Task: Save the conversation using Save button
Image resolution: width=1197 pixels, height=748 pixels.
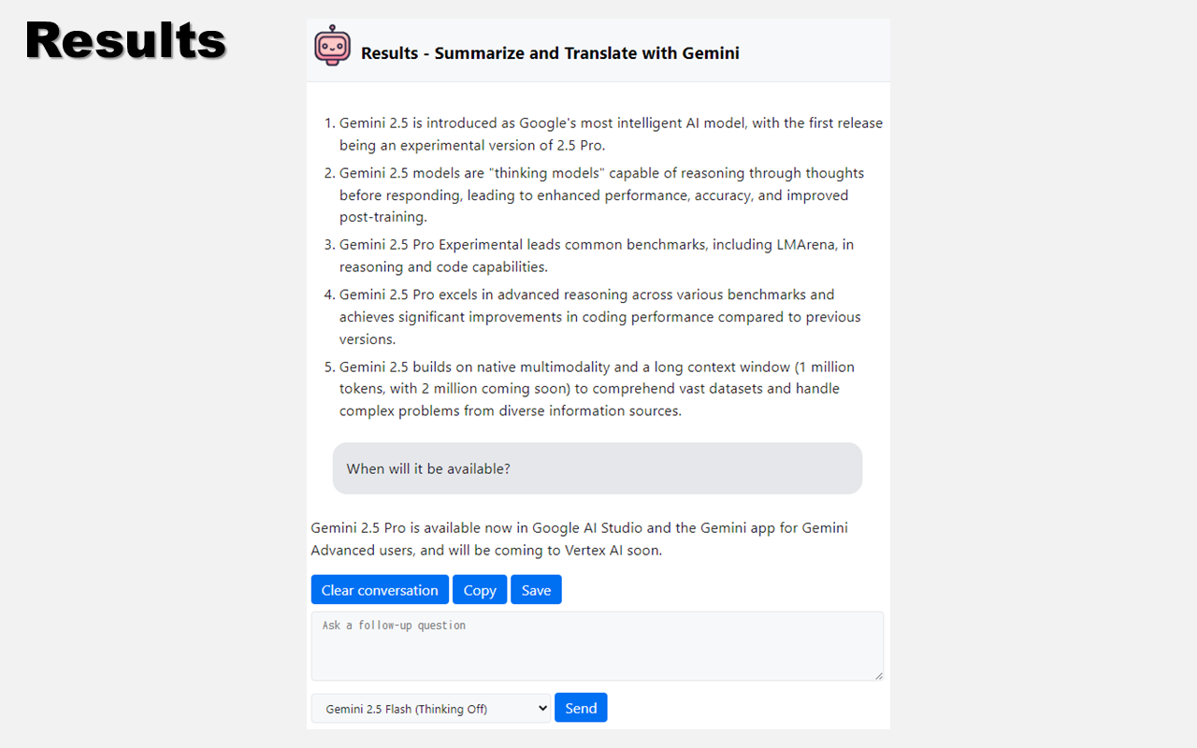Action: 536,590
